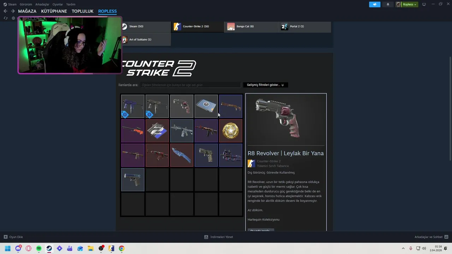Open Microsoft Teams from the taskbar
The image size is (452, 254).
(70, 248)
